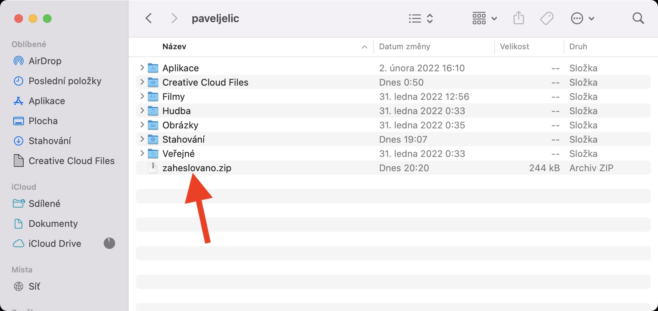Expand the Filmy folder disclosure triangle
The width and height of the screenshot is (658, 311).
click(x=142, y=96)
